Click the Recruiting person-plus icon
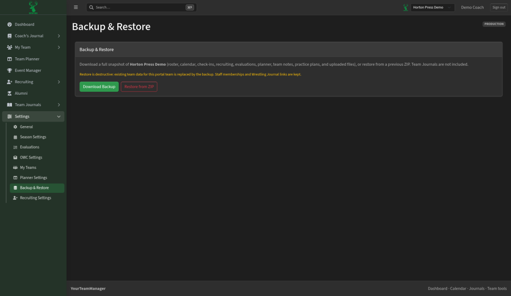 [9, 82]
